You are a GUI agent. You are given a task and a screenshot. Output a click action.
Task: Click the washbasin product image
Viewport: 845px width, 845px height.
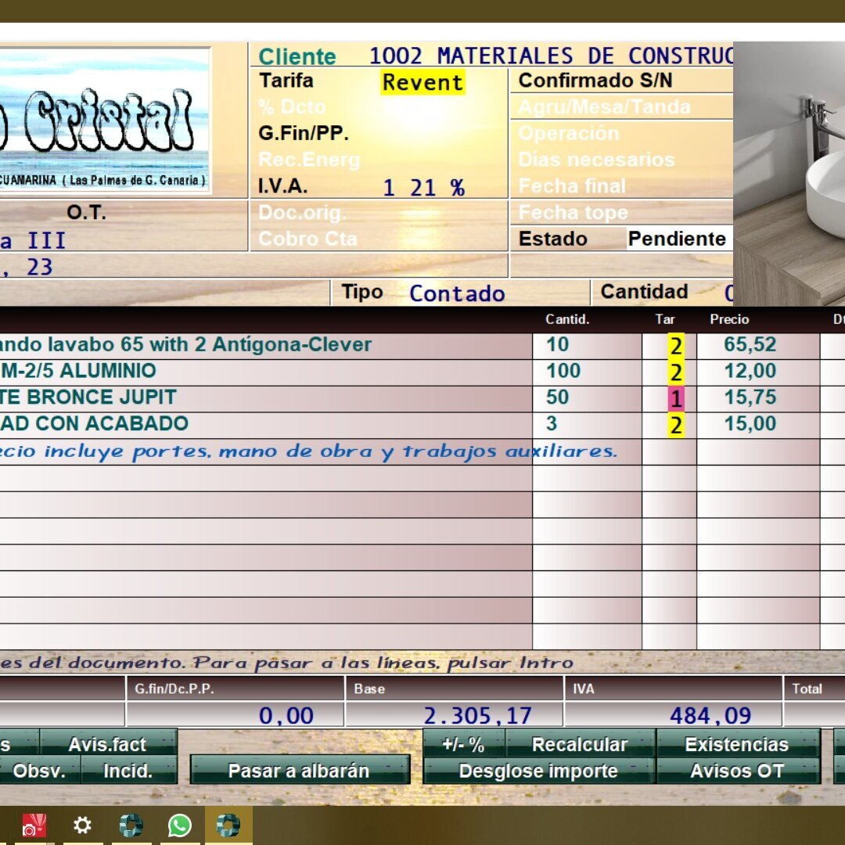(789, 172)
